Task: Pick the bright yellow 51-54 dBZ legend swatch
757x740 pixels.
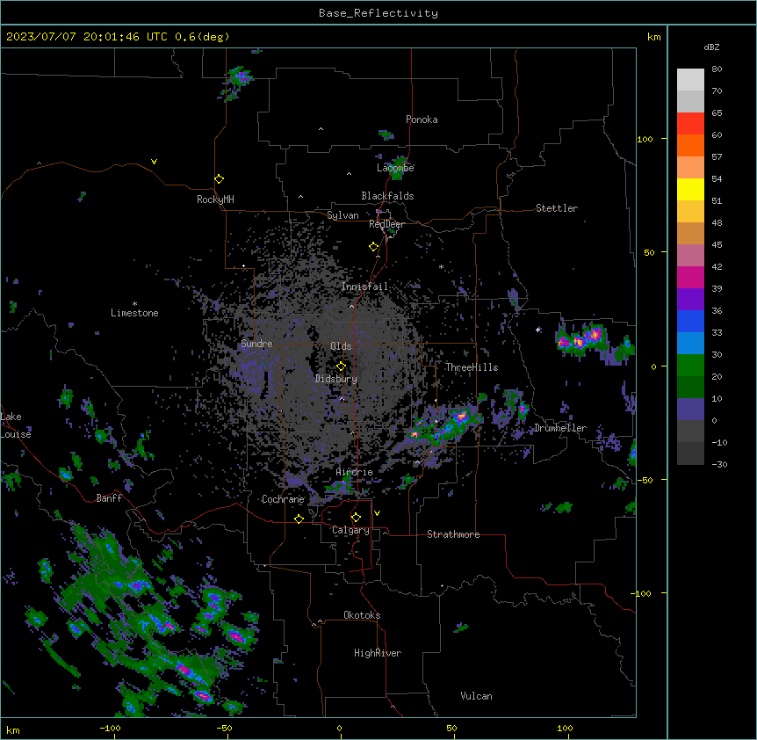Action: (690, 189)
